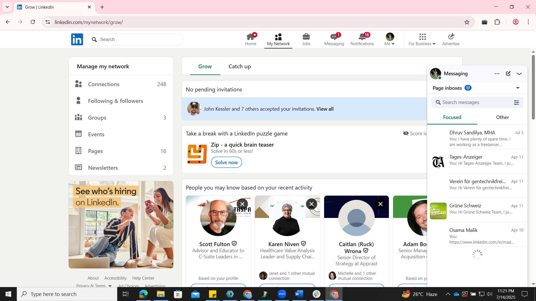Open the Zip puzzle game icon
Image resolution: width=536 pixels, height=301 pixels.
point(197,154)
